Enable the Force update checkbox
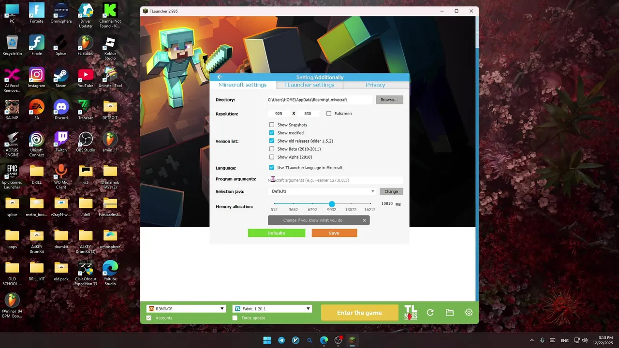The height and width of the screenshot is (348, 619). pyautogui.click(x=235, y=318)
